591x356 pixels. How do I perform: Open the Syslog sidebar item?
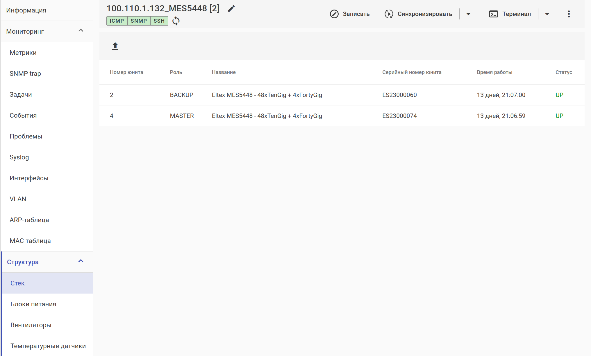pos(19,157)
